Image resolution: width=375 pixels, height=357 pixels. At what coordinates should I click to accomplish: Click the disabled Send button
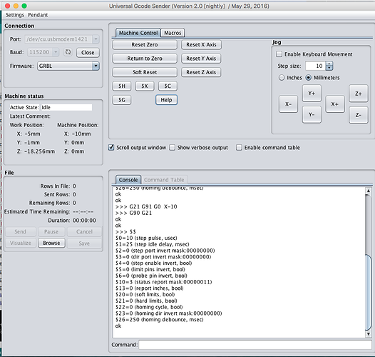pos(21,231)
